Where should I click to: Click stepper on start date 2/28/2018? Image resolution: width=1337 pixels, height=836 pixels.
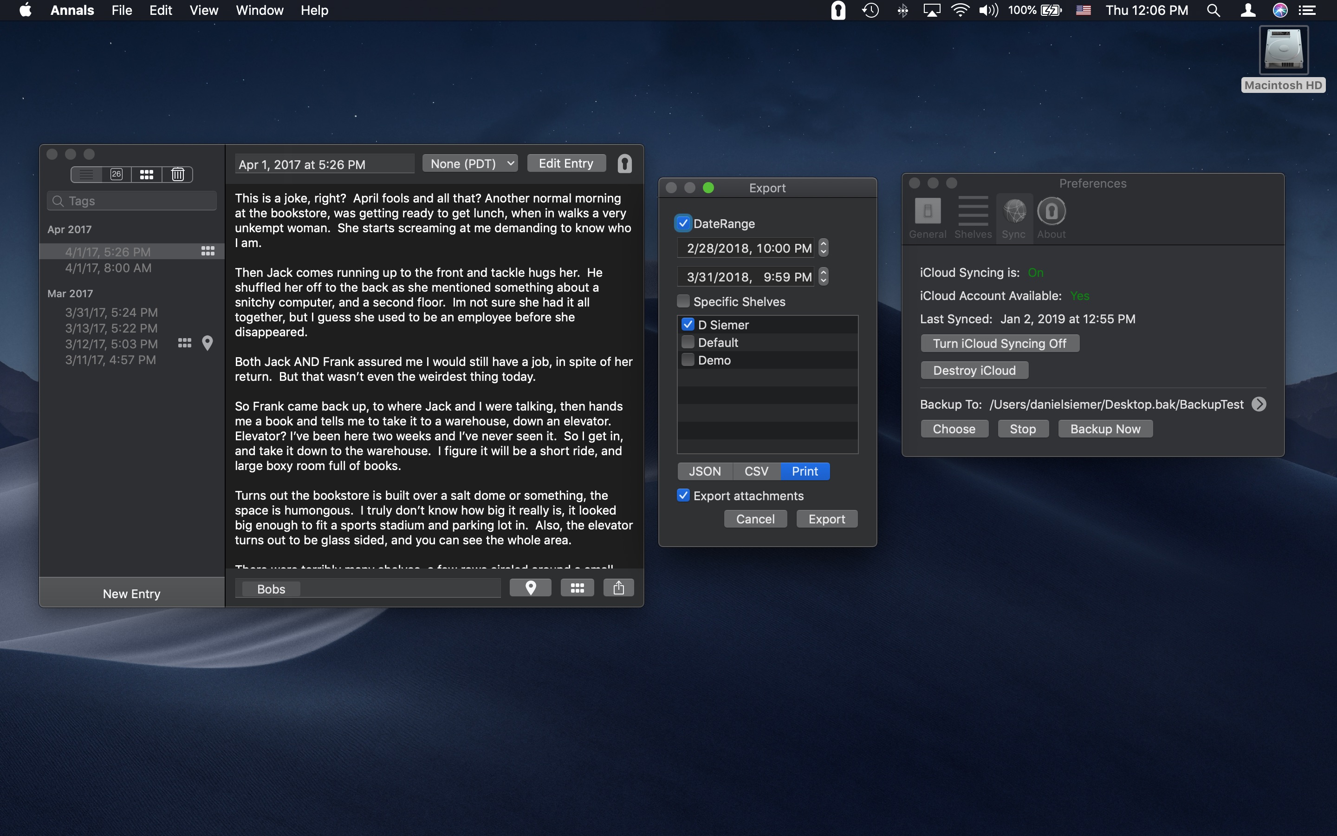pyautogui.click(x=823, y=248)
